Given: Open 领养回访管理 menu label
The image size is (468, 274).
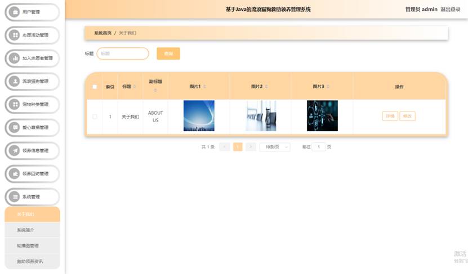Looking at the screenshot, I should (35, 173).
